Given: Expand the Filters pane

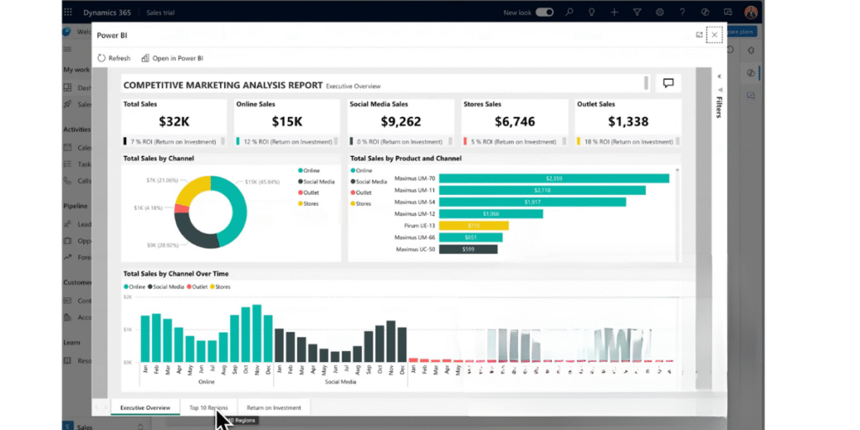Looking at the screenshot, I should 719,77.
